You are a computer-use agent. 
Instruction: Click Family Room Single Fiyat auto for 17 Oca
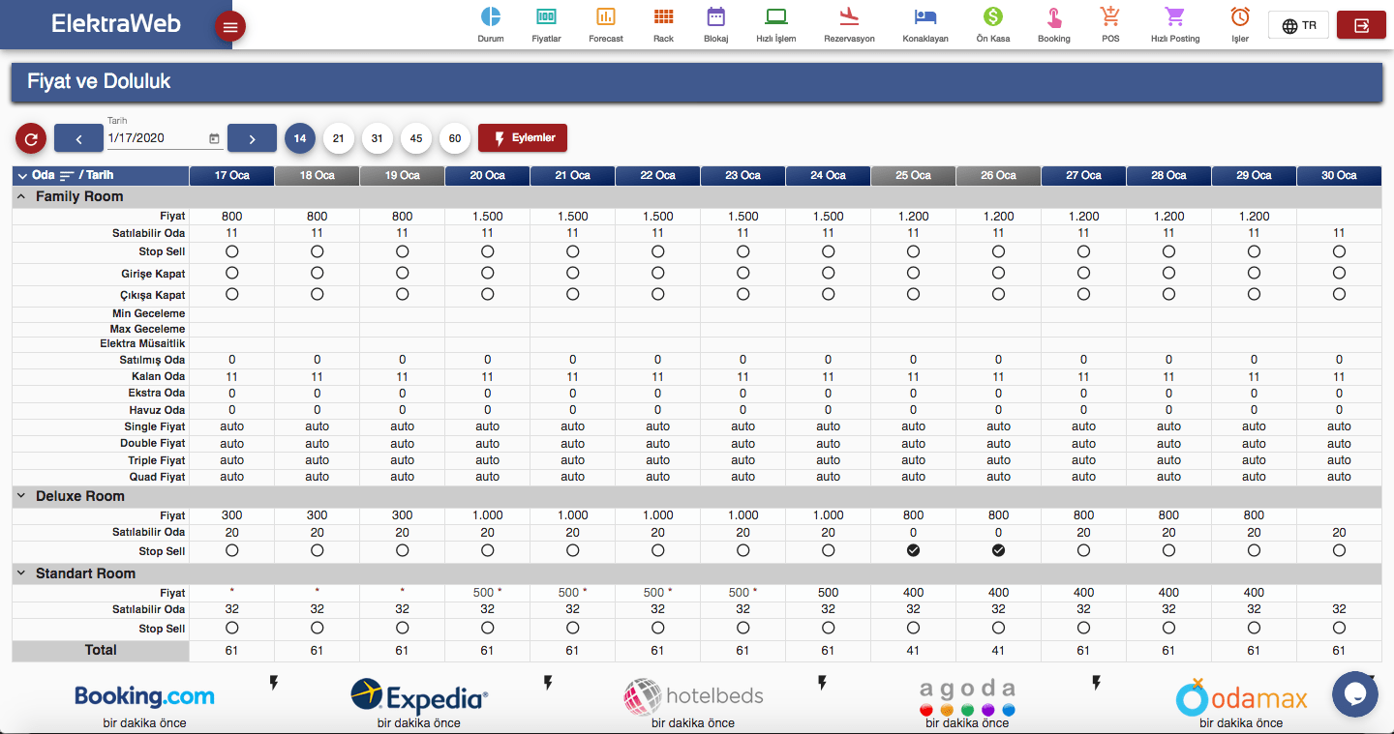click(x=231, y=426)
